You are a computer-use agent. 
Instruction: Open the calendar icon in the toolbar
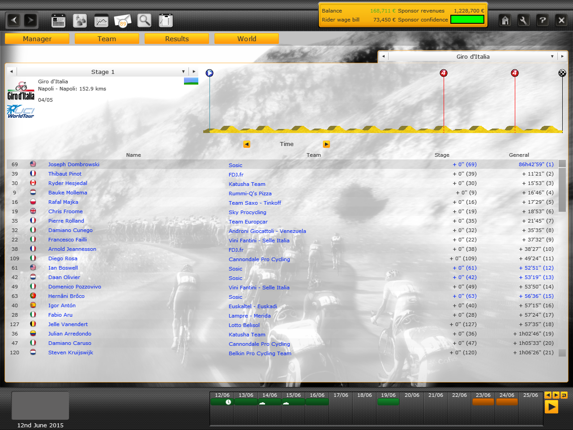tap(58, 21)
